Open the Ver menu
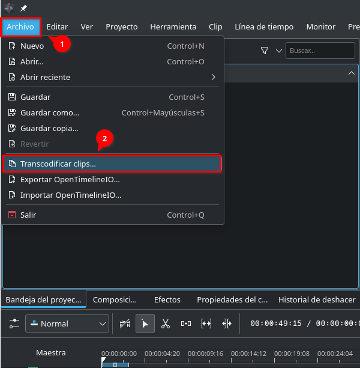The image size is (360, 368). 86,26
